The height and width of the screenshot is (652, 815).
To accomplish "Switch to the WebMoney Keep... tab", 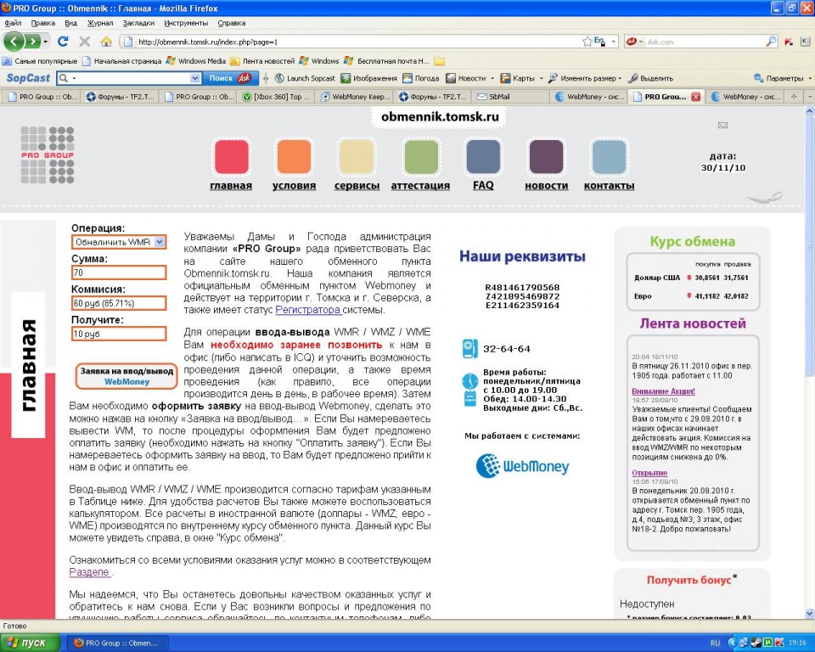I will (354, 97).
